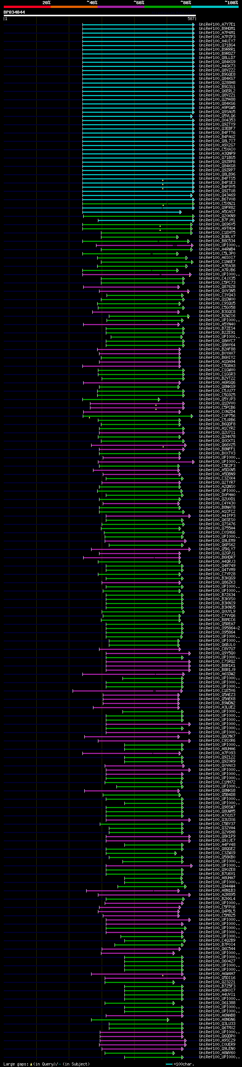Select hit UniRef100_Q5VLQ6
242x1067 pixels.
(x=217, y=116)
